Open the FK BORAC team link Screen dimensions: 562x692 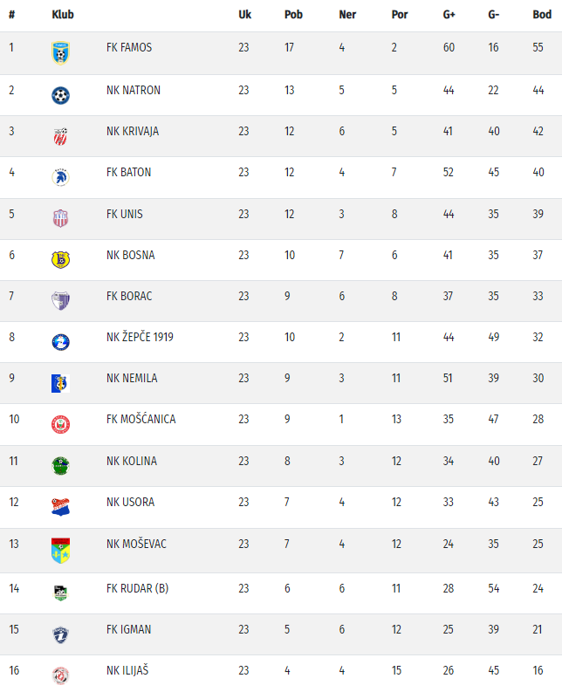129,296
